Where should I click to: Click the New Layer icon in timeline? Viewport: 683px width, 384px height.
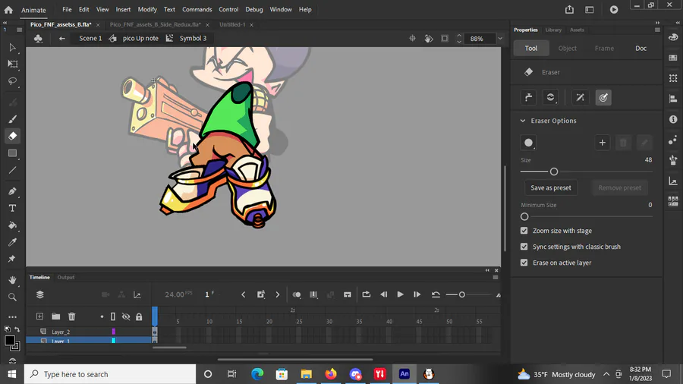(39, 316)
